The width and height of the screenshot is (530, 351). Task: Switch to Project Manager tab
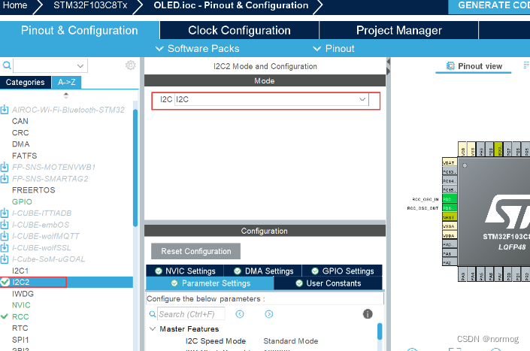coord(399,30)
